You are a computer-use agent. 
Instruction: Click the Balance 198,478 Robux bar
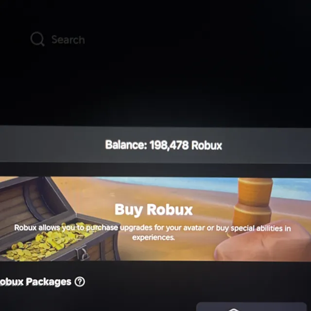(155, 145)
